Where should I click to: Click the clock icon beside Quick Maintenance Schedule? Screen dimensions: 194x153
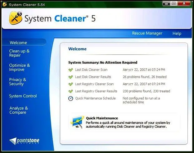pos(71,98)
